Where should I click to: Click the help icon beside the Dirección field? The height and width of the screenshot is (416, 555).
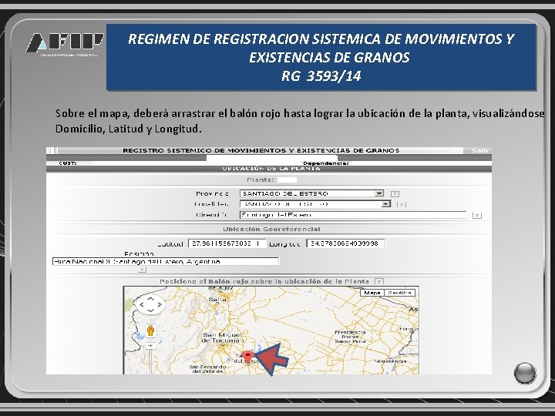coord(477,216)
